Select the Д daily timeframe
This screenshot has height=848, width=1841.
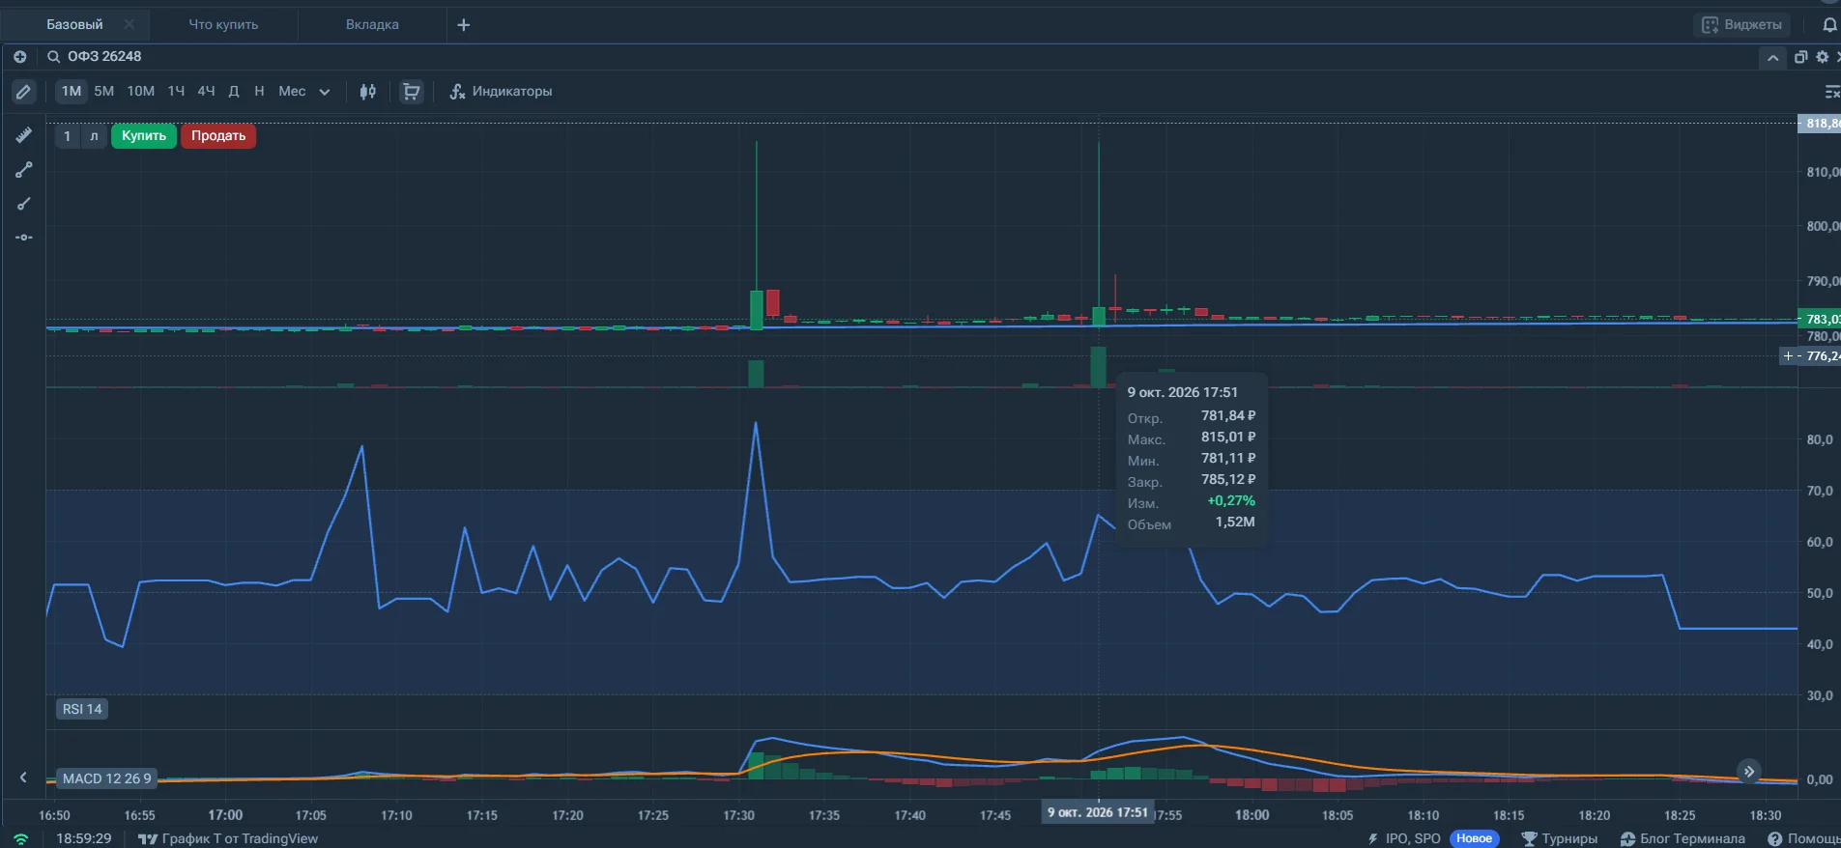234,92
